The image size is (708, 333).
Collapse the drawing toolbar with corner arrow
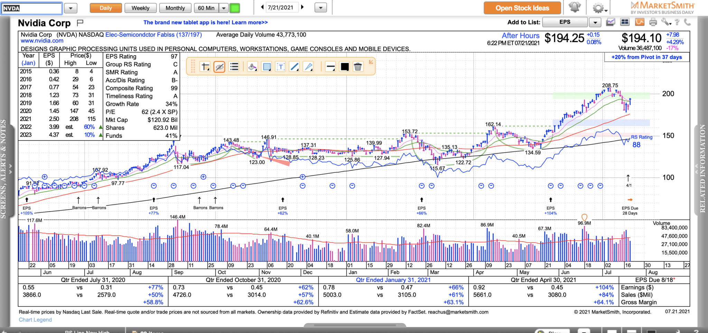pos(371,62)
